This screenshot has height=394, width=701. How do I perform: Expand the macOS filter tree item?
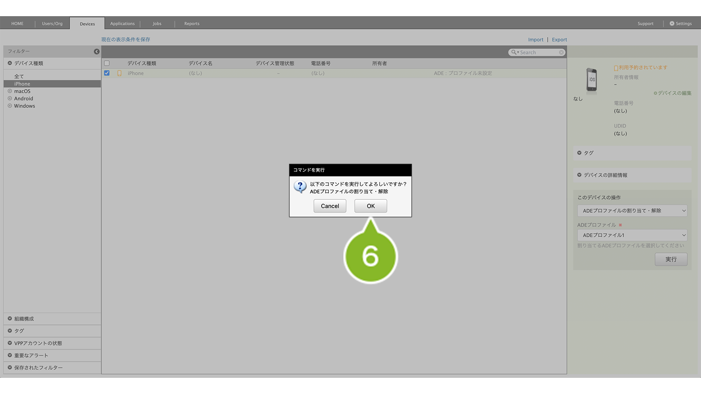click(10, 91)
